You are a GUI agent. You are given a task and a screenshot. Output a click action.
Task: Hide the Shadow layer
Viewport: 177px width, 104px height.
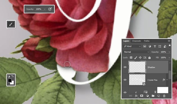(x=125, y=67)
